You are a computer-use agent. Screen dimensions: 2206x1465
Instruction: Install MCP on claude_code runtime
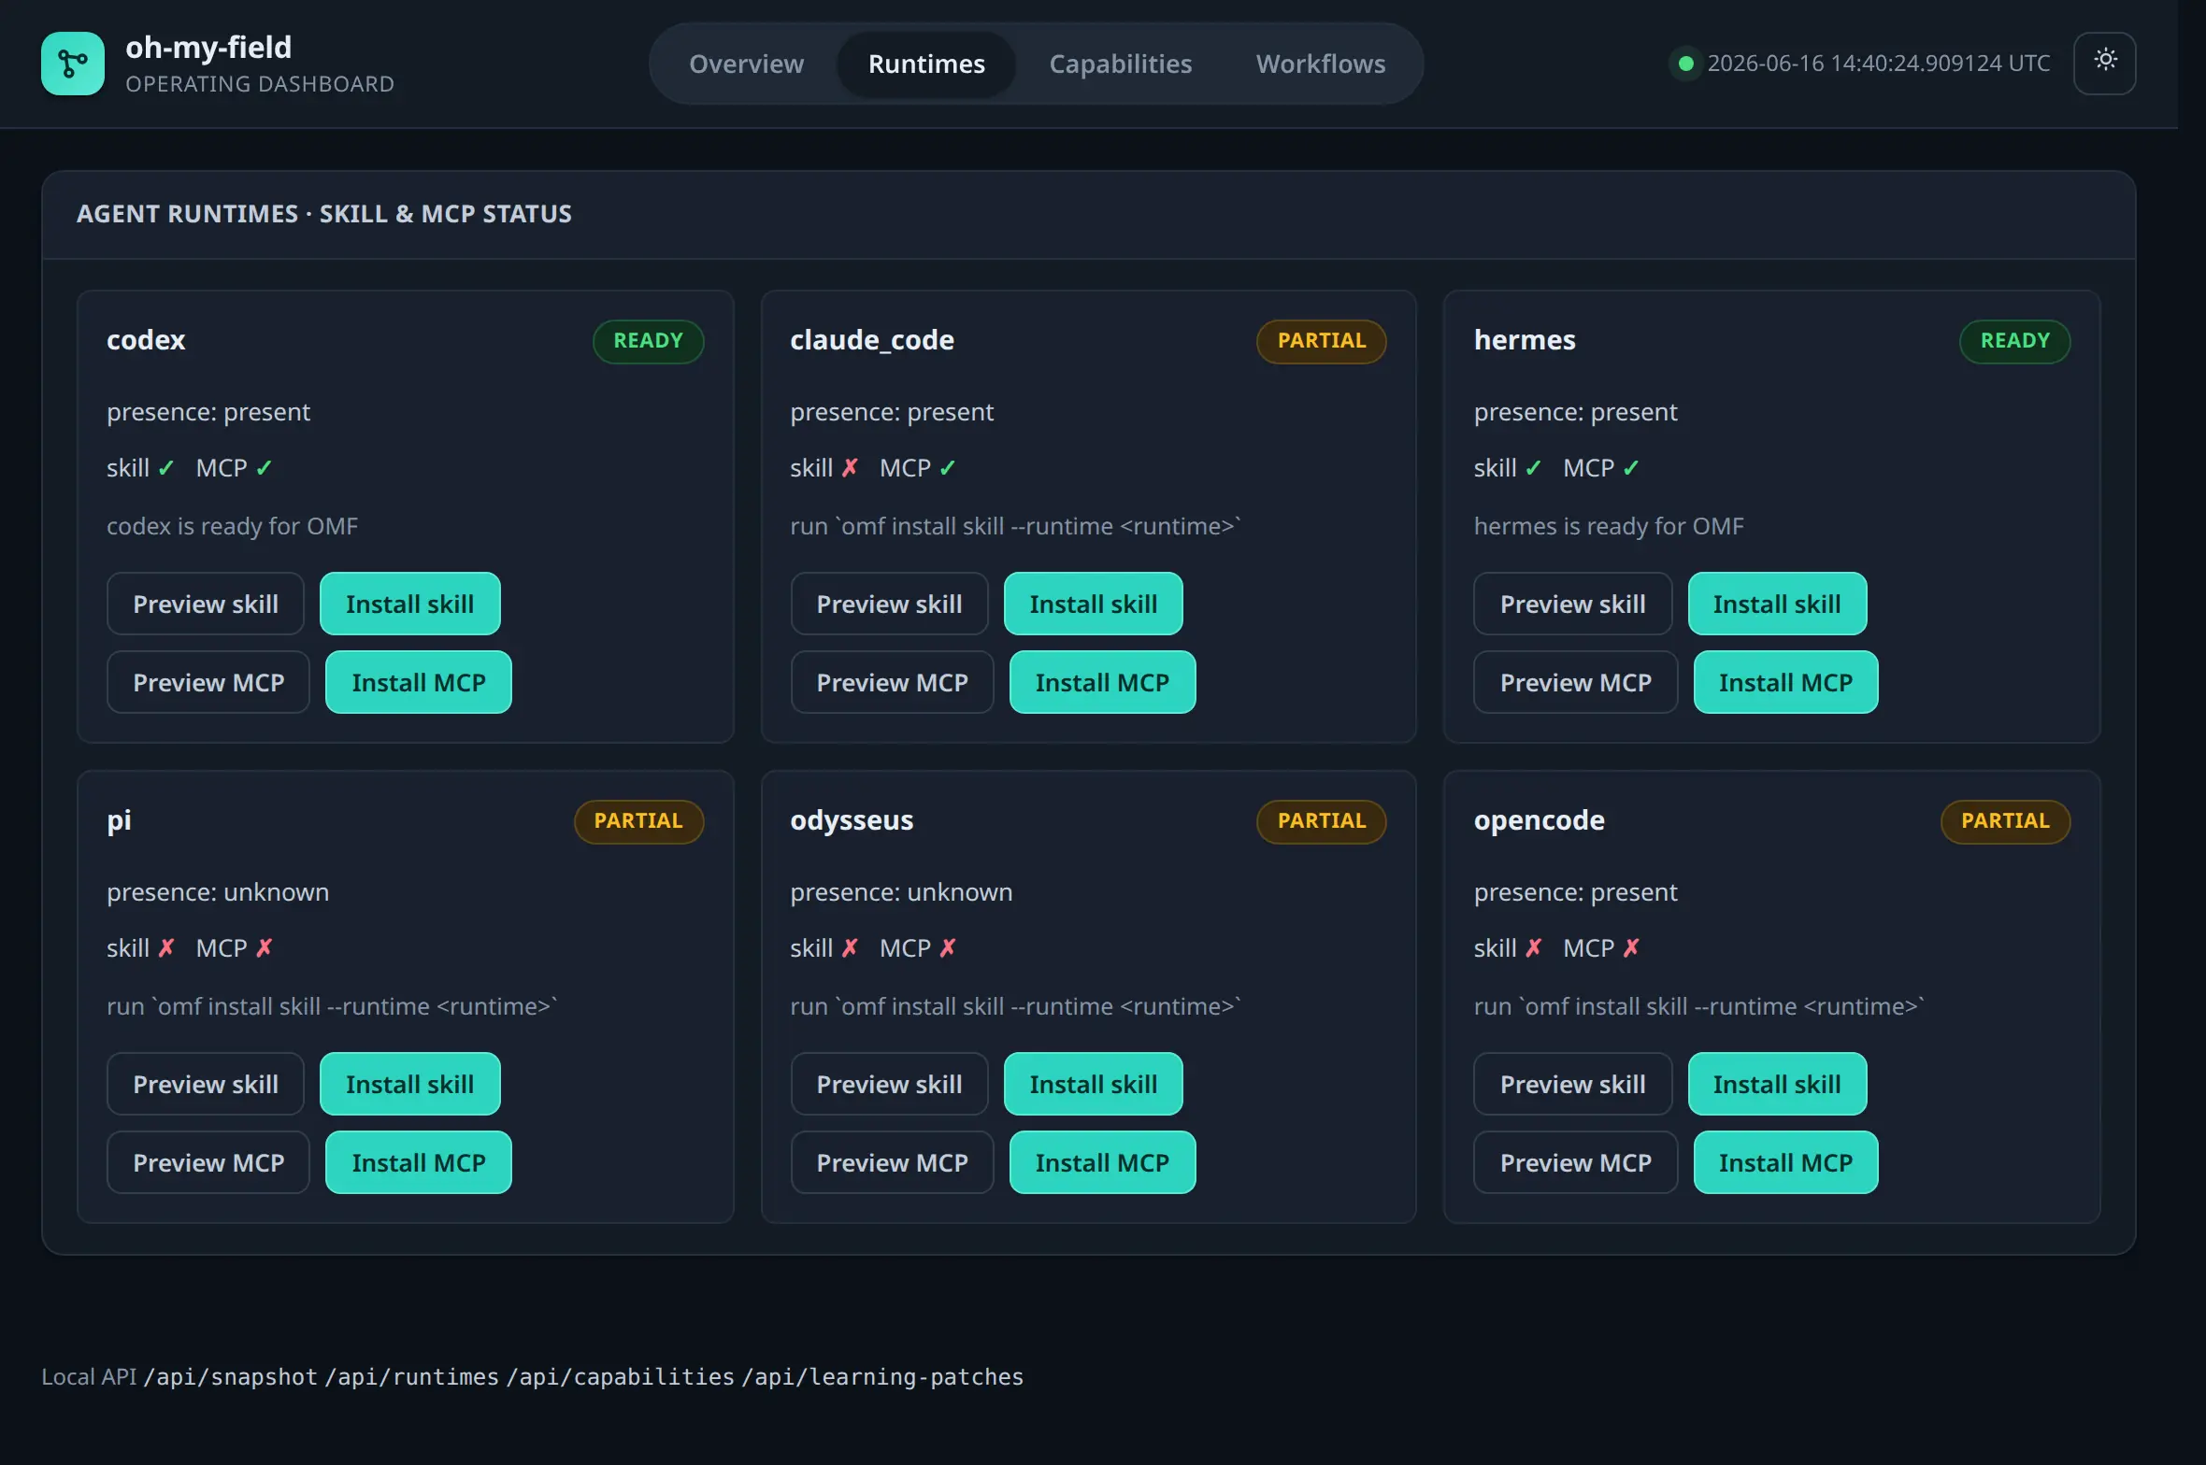coord(1102,682)
